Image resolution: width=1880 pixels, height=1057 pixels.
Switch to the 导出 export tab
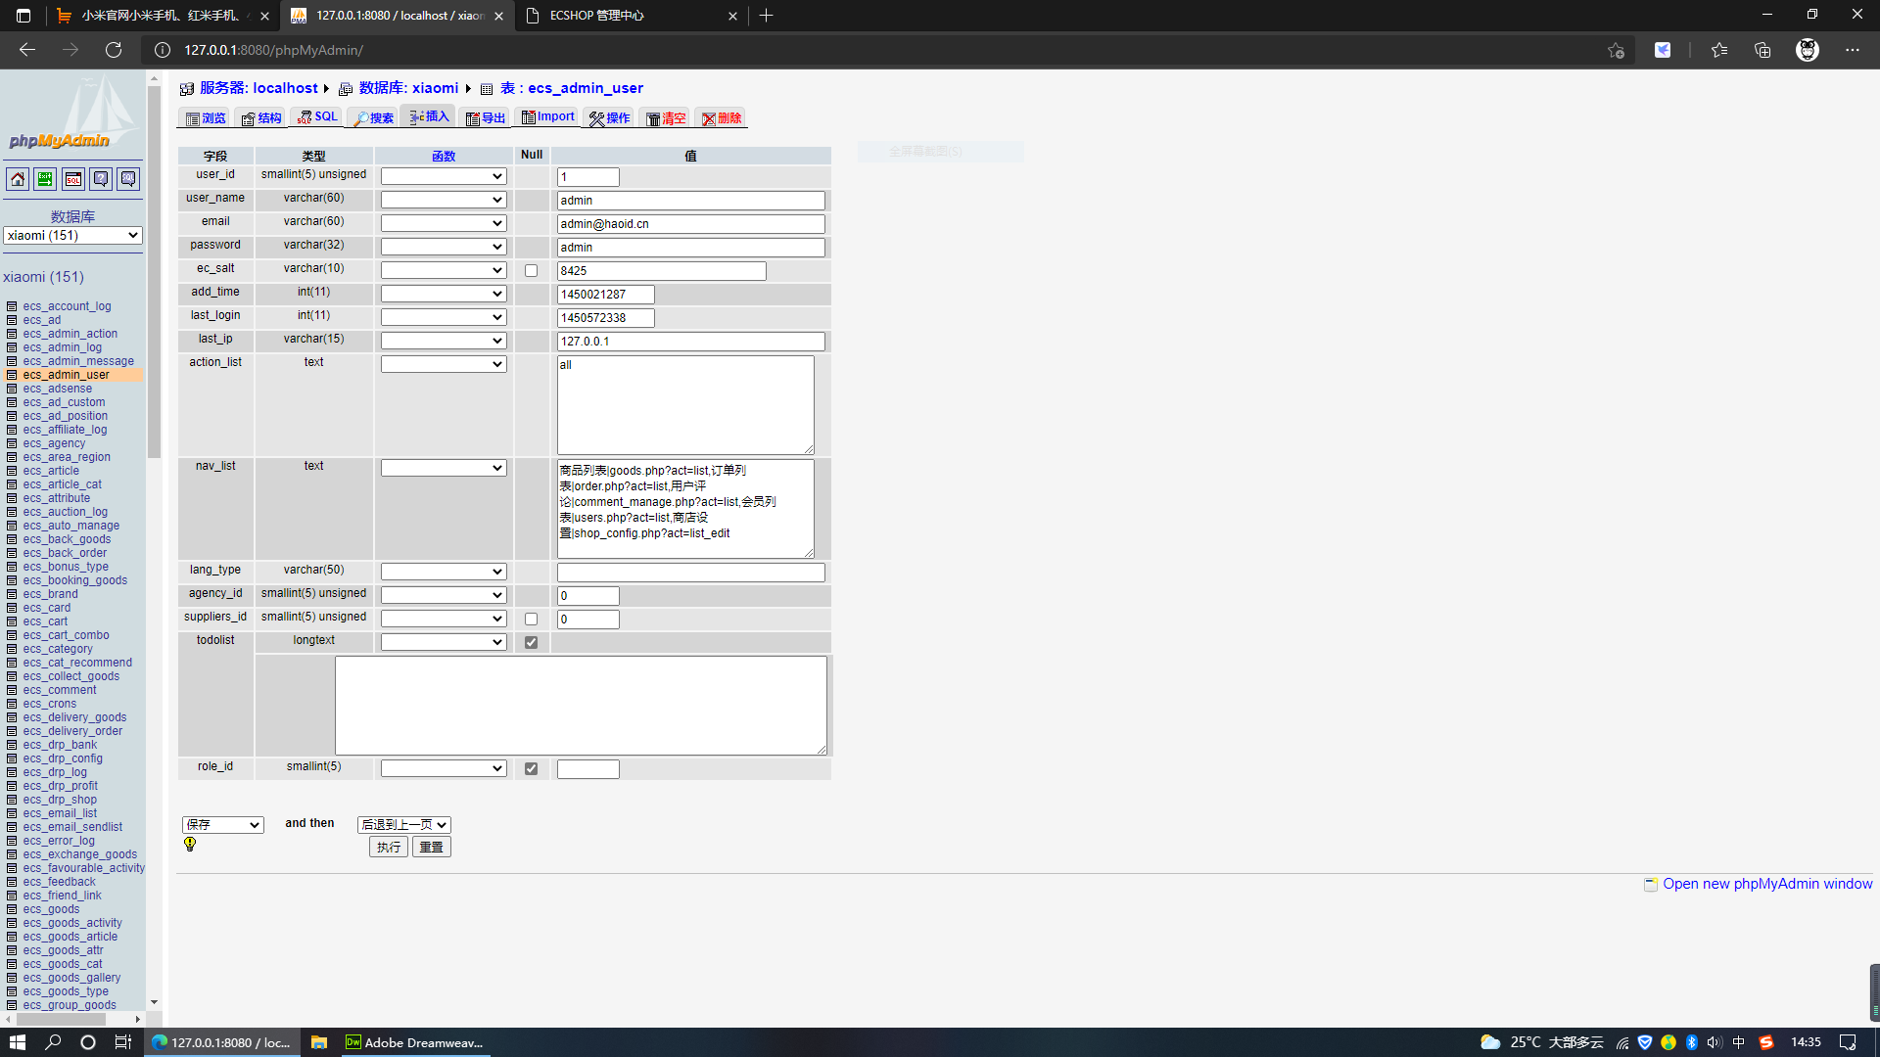pos(486,118)
